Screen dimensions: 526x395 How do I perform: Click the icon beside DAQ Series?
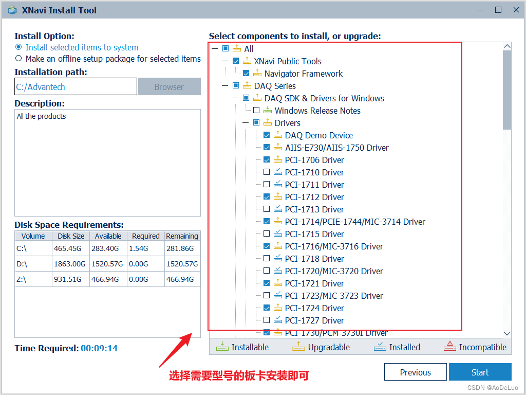tap(247, 86)
